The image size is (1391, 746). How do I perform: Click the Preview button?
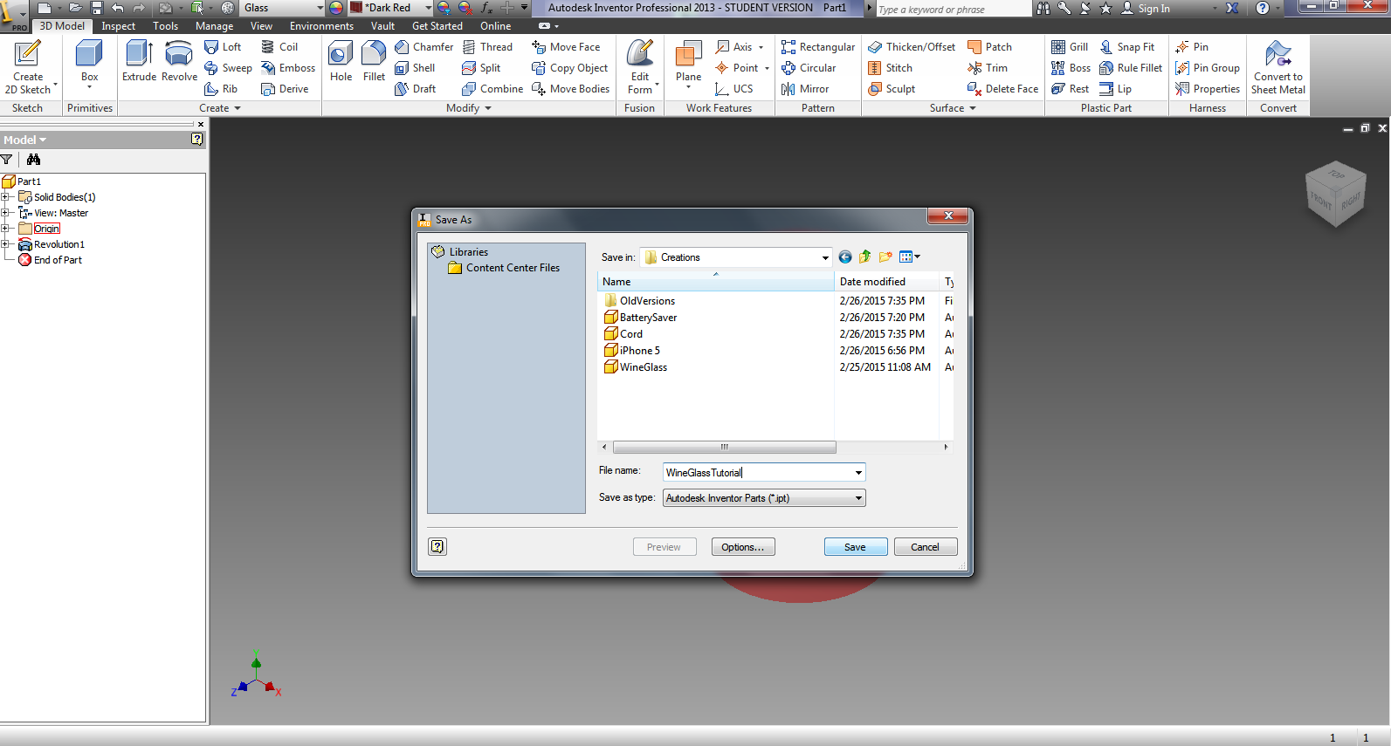[x=665, y=547]
